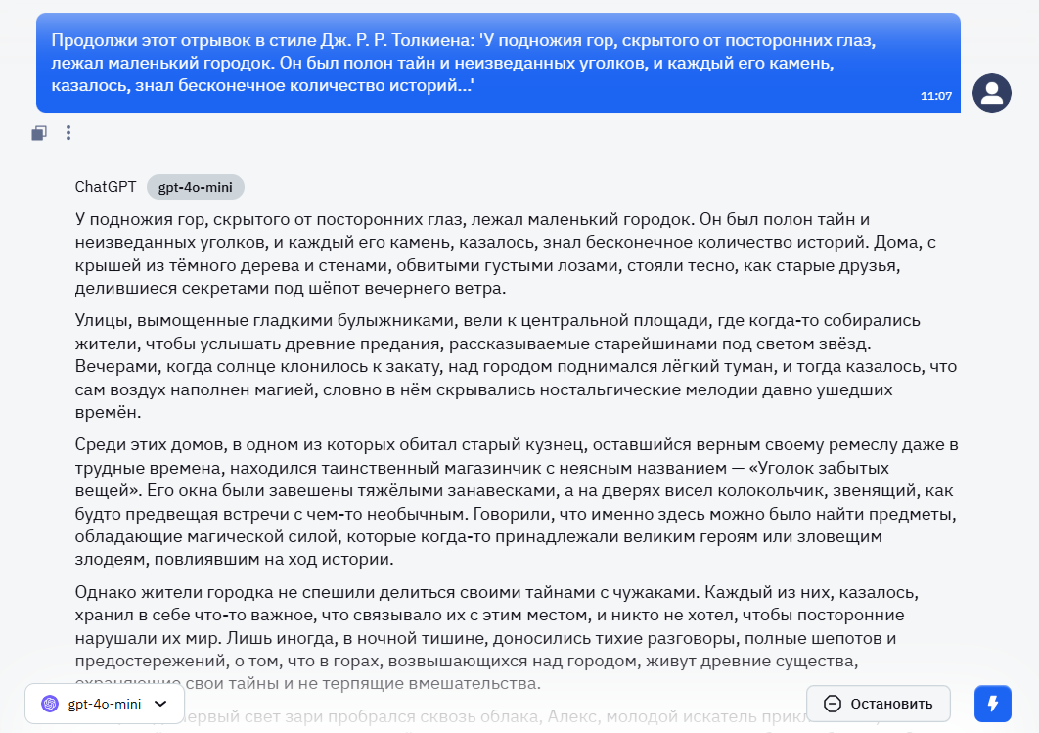Click the blue lightning bolt button
Image resolution: width=1039 pixels, height=733 pixels.
pyautogui.click(x=993, y=704)
